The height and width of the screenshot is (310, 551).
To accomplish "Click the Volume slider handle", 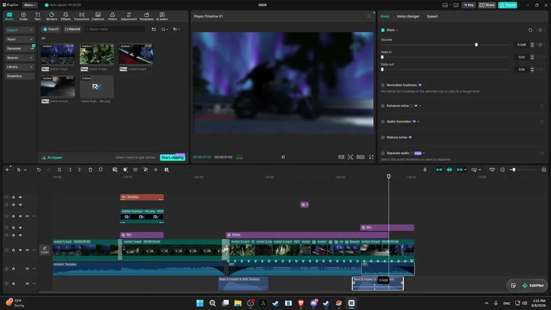I will 476,45.
